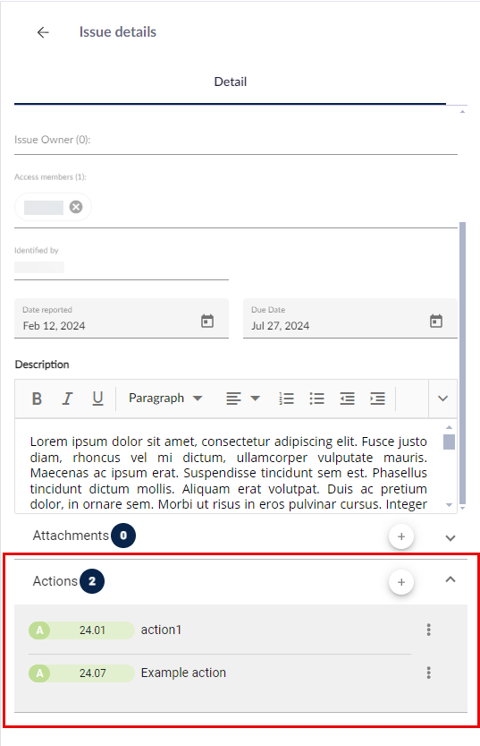The height and width of the screenshot is (746, 480).
Task: Open the Due Date calendar picker
Action: pos(436,322)
